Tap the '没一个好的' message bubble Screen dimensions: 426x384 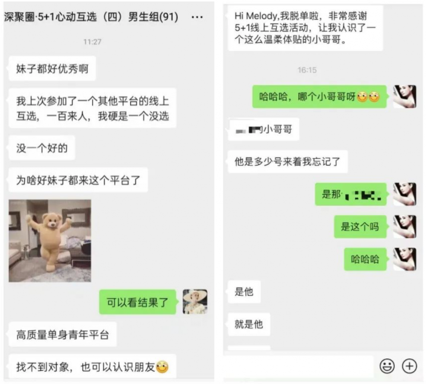(x=42, y=148)
